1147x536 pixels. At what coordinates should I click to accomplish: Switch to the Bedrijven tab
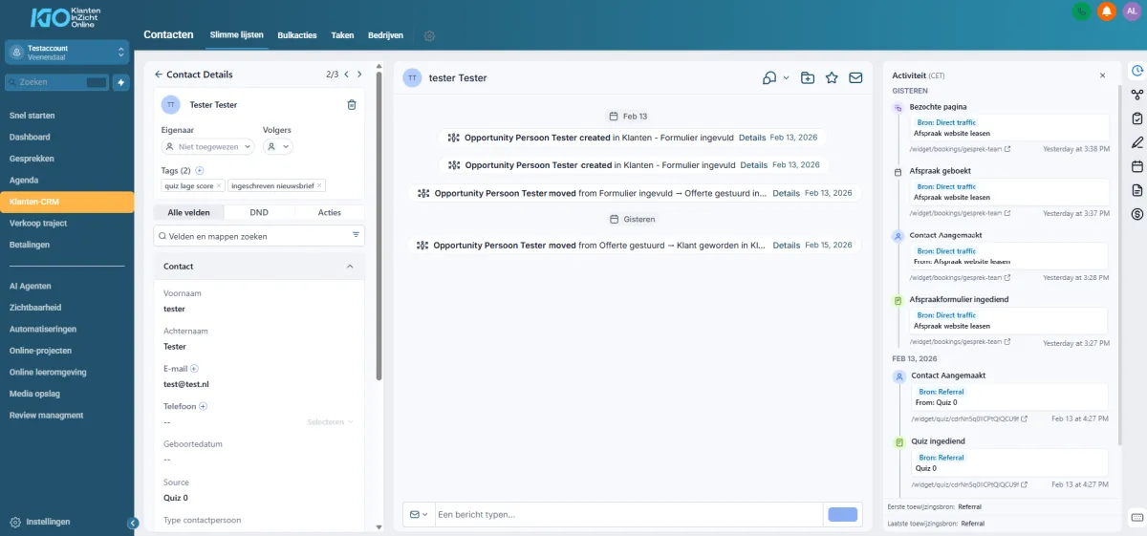pyautogui.click(x=385, y=35)
